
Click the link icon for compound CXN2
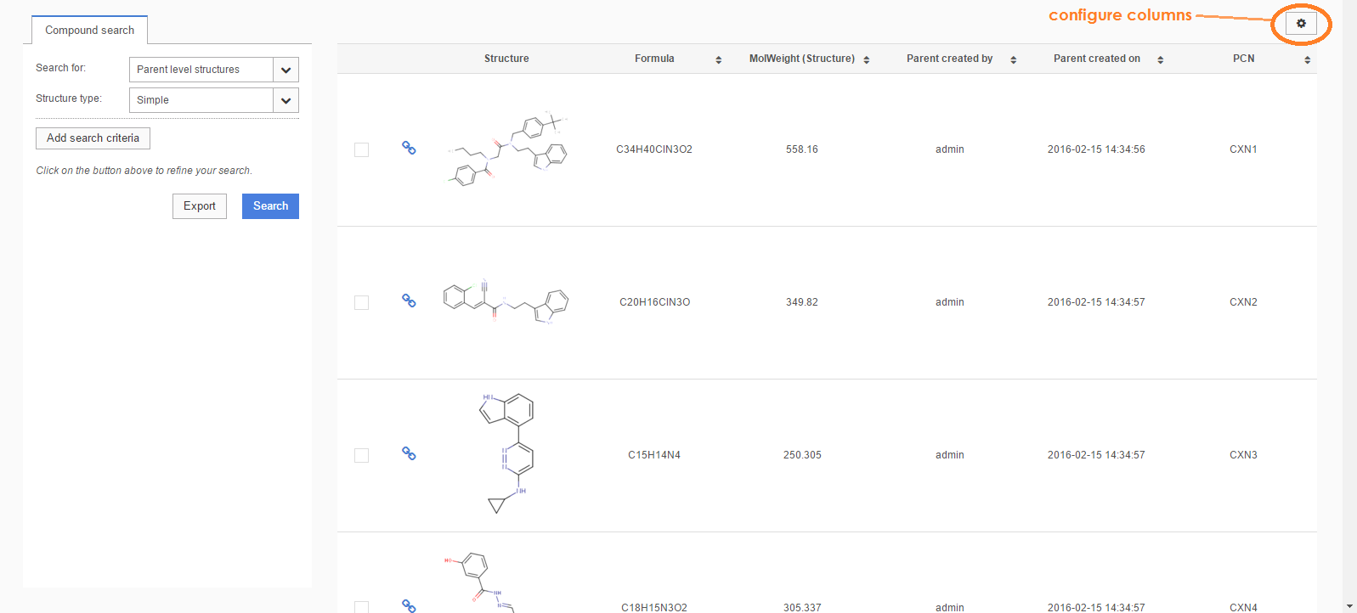coord(409,301)
